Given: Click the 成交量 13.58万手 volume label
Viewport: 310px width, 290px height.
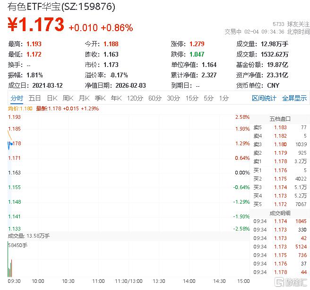Looking at the screenshot, I should [29, 236].
